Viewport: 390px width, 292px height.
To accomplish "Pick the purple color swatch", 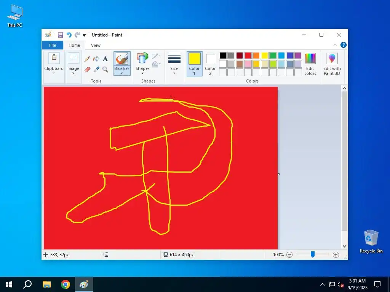I will point(298,56).
